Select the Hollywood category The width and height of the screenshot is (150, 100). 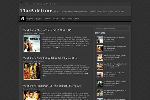click(30, 19)
